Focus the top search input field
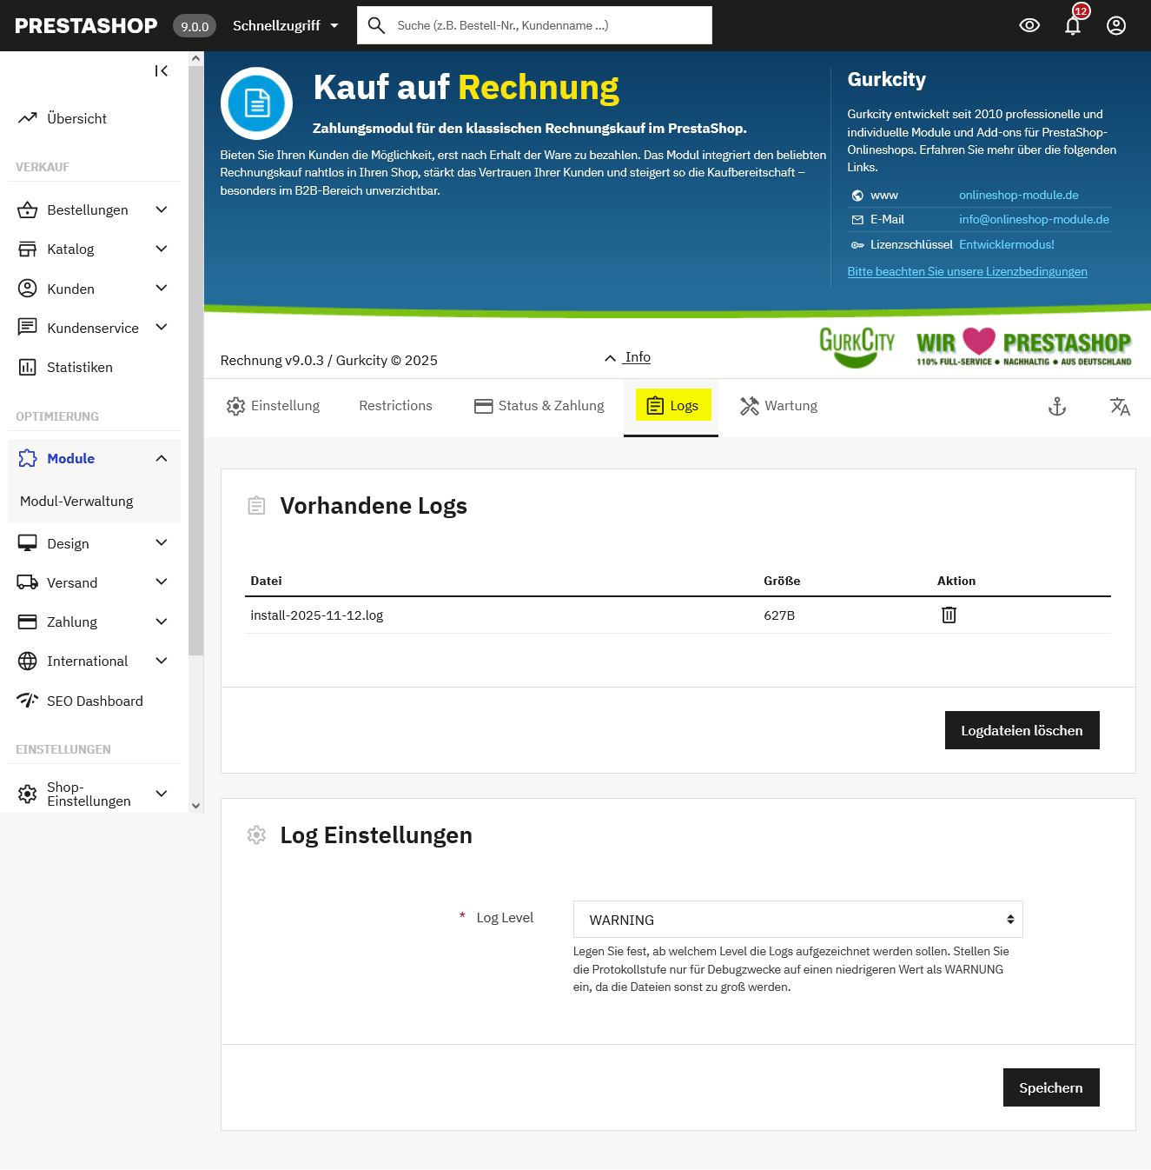Screen dimensions: 1151x1170 (547, 25)
